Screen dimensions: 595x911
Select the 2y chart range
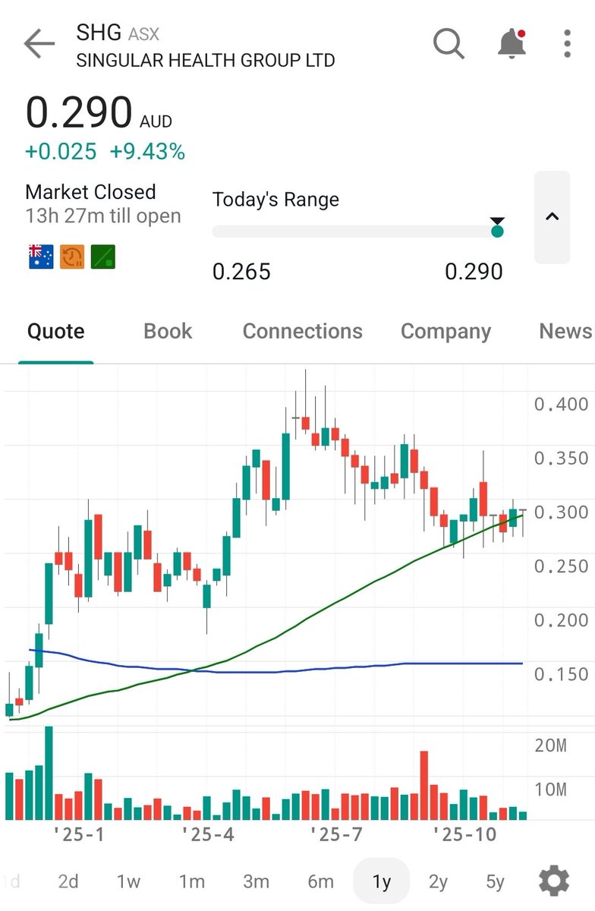[438, 881]
